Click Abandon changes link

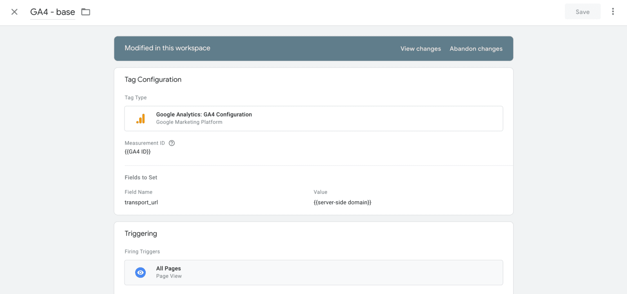476,49
